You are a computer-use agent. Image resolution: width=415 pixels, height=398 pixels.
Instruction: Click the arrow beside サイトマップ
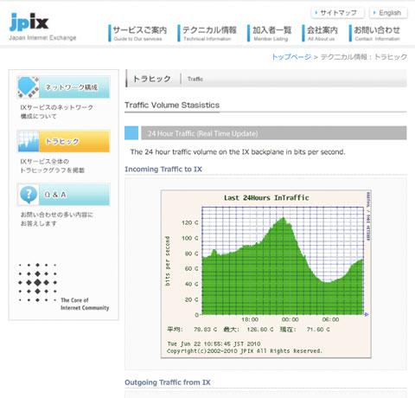[x=316, y=13]
